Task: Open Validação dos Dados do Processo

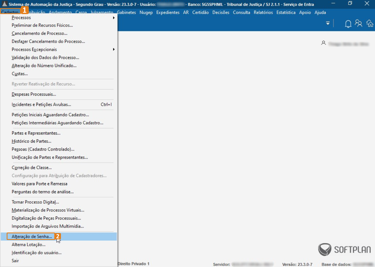Action: [59, 57]
